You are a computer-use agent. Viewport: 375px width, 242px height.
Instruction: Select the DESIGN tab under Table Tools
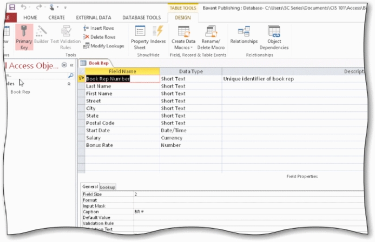pos(183,18)
